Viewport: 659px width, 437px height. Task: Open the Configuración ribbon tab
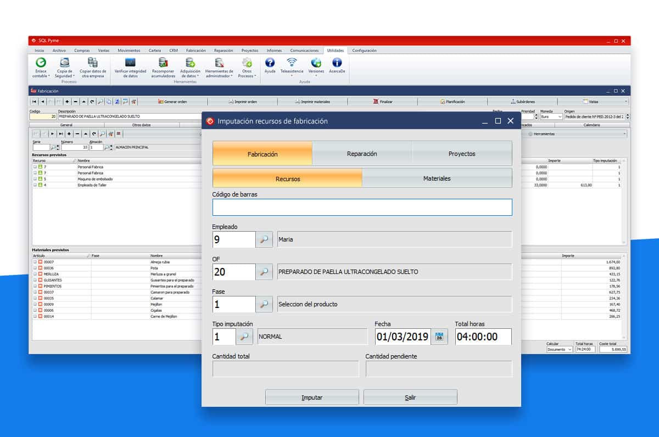tap(364, 51)
